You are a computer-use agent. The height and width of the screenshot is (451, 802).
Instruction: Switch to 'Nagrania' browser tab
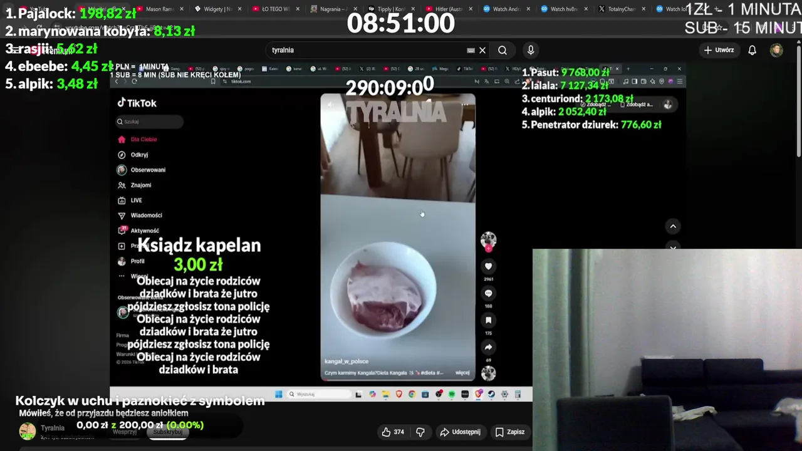coord(333,9)
